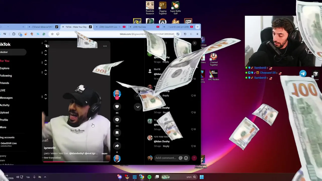
Task: Click the taskbar search box חפש
Action: (x=179, y=177)
